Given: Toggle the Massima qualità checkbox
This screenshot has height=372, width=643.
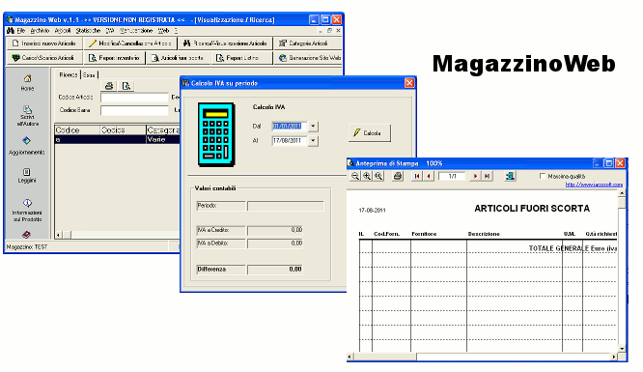Looking at the screenshot, I should tap(543, 176).
